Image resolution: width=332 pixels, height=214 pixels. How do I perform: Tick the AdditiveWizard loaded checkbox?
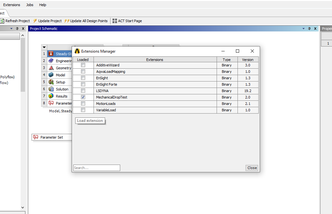tap(83, 65)
